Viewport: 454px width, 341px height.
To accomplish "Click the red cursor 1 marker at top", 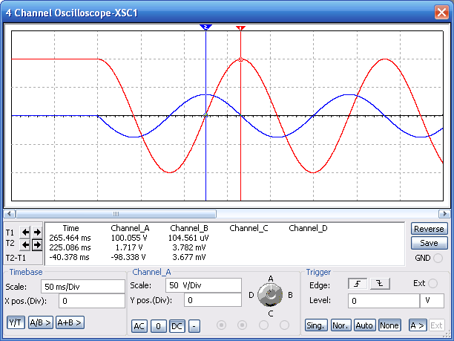I will coord(240,27).
